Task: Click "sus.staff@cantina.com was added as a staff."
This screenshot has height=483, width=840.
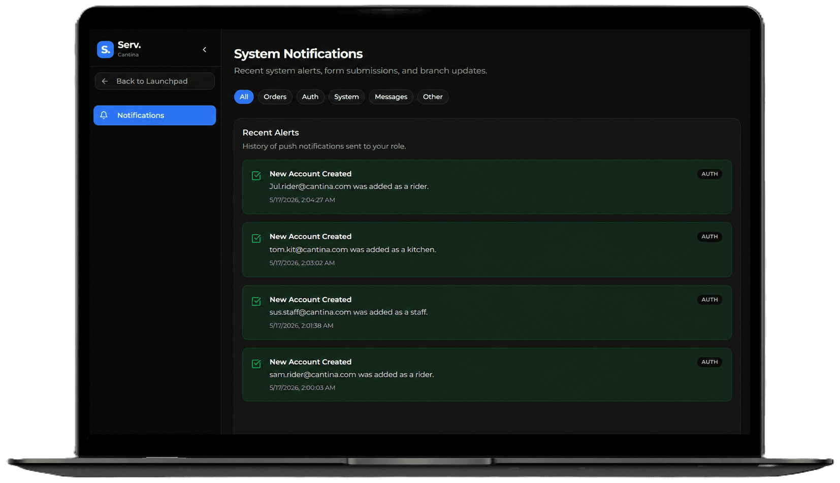Action: [348, 312]
